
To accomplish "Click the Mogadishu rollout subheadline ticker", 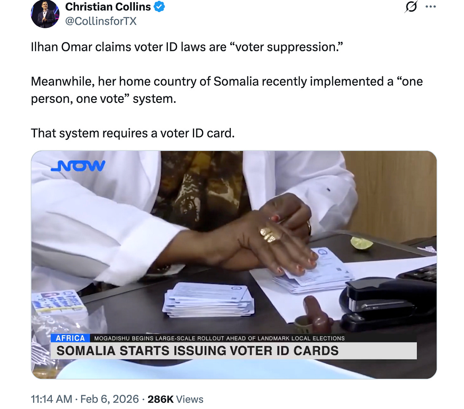I will (x=219, y=338).
